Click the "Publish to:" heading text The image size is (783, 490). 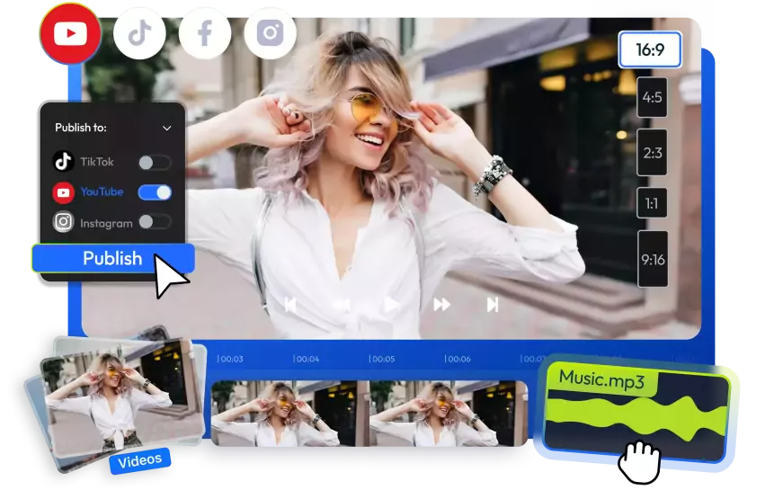81,128
